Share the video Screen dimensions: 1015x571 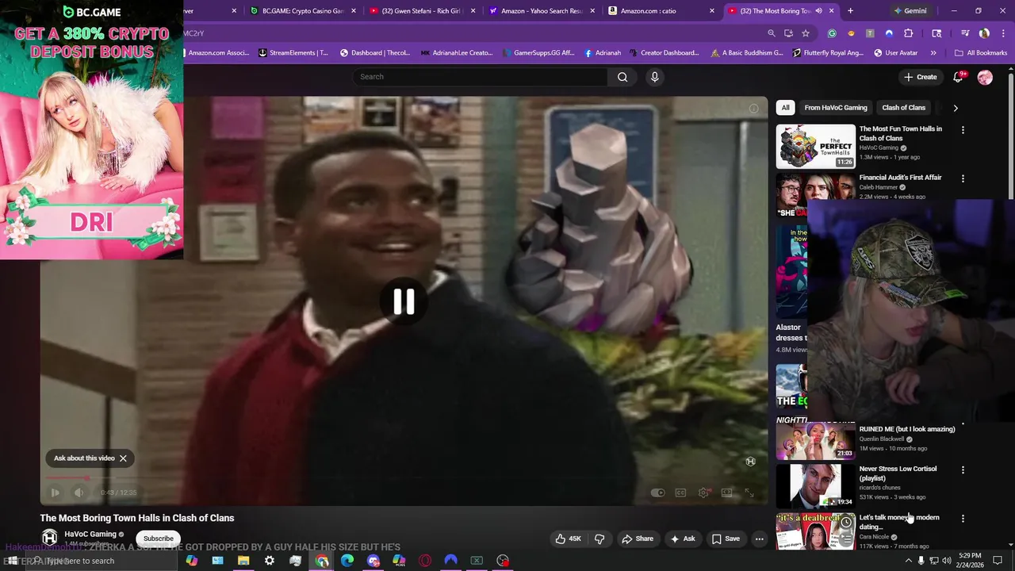638,538
